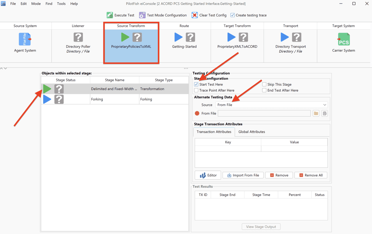Open the Source dropdown showing From File

click(272, 105)
